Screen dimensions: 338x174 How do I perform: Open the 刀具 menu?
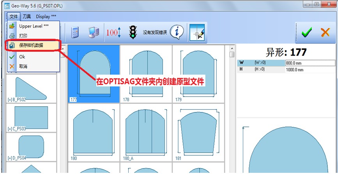click(x=27, y=16)
